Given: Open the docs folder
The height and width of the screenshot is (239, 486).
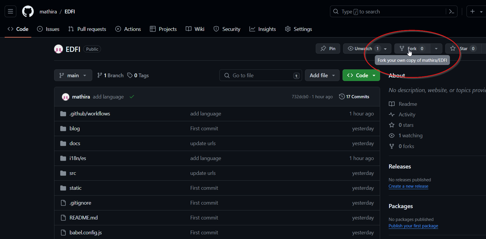Looking at the screenshot, I should [75, 143].
